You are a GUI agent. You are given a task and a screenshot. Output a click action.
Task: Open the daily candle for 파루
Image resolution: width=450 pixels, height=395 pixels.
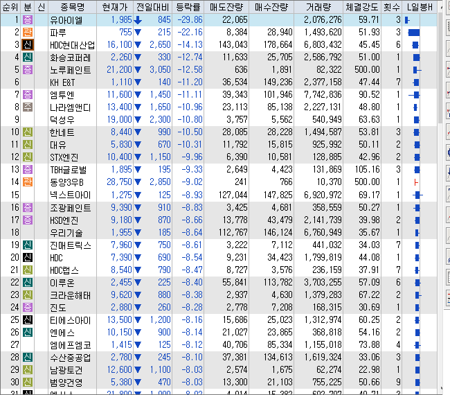[x=413, y=33]
